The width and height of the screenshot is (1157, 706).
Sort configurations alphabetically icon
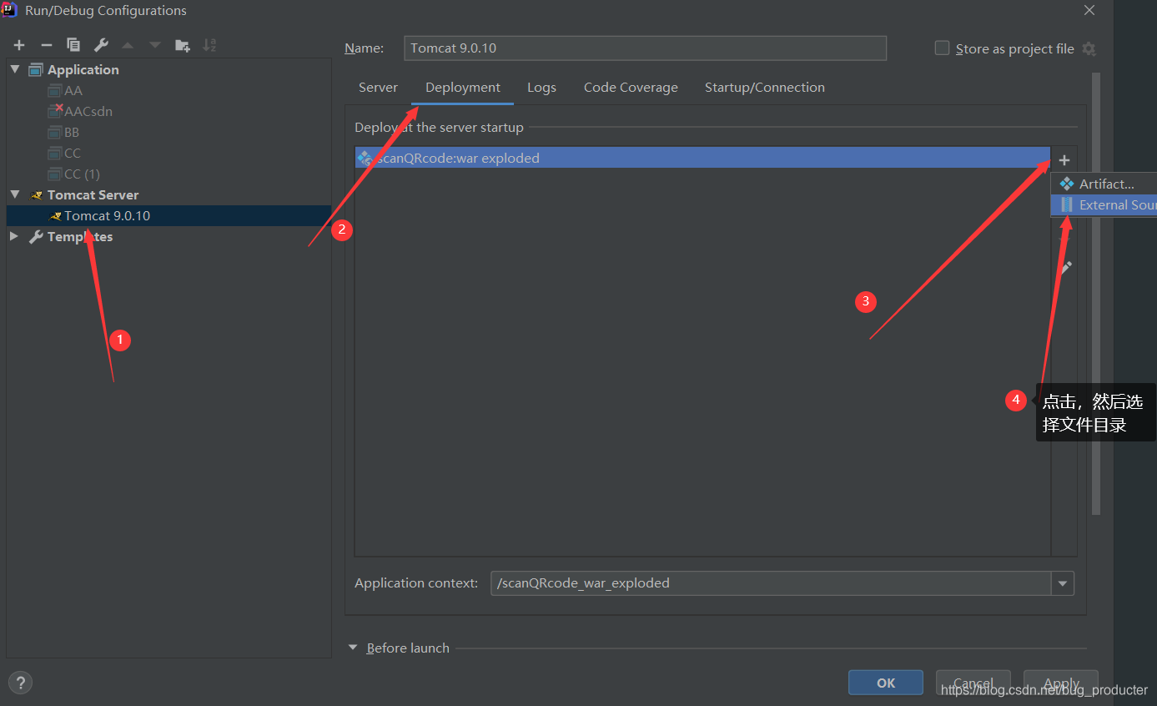point(209,45)
